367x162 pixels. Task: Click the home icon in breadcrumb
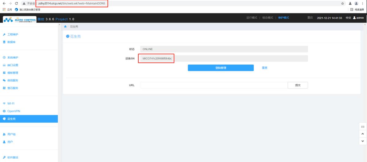[x=65, y=27]
